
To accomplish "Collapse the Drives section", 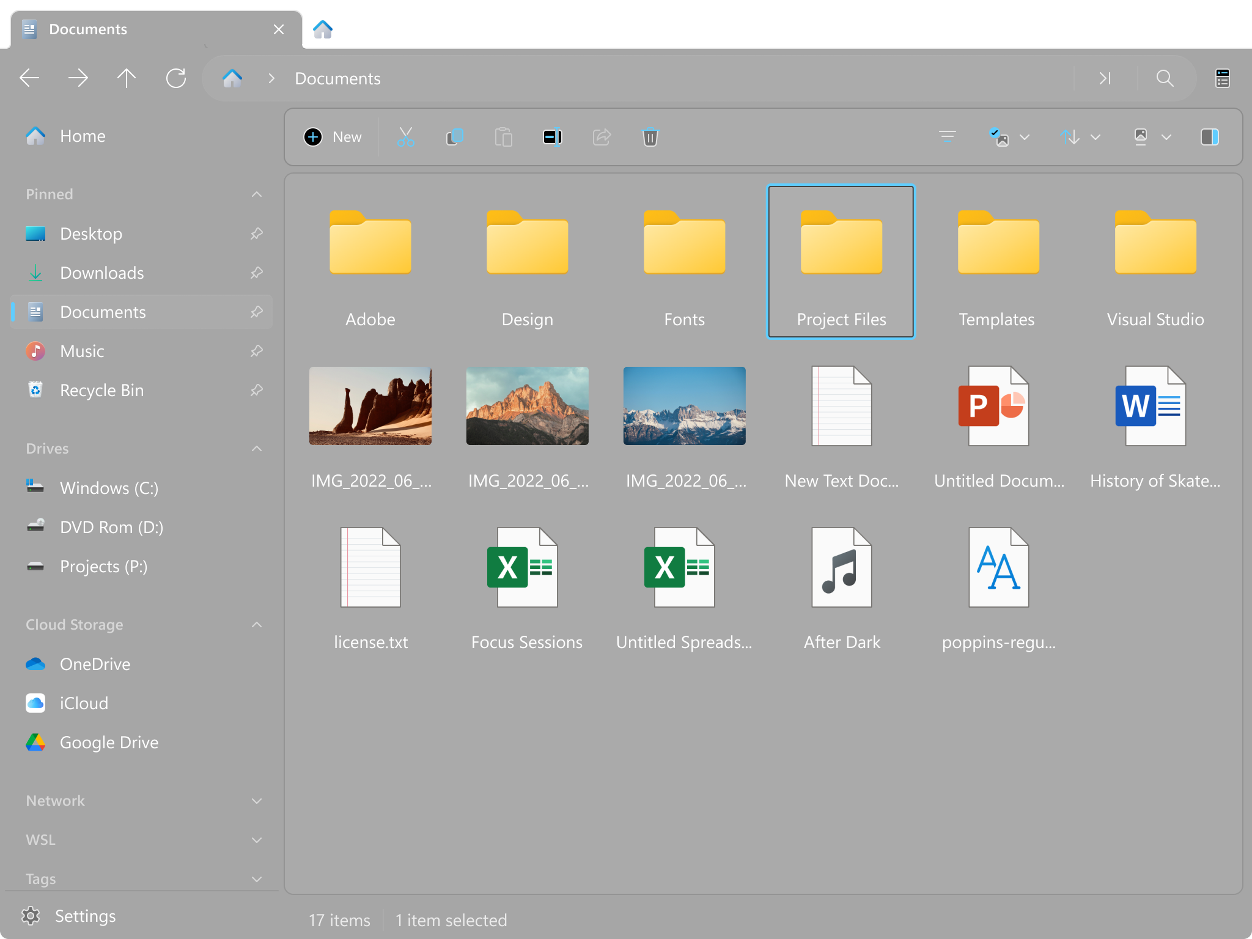I will [257, 449].
